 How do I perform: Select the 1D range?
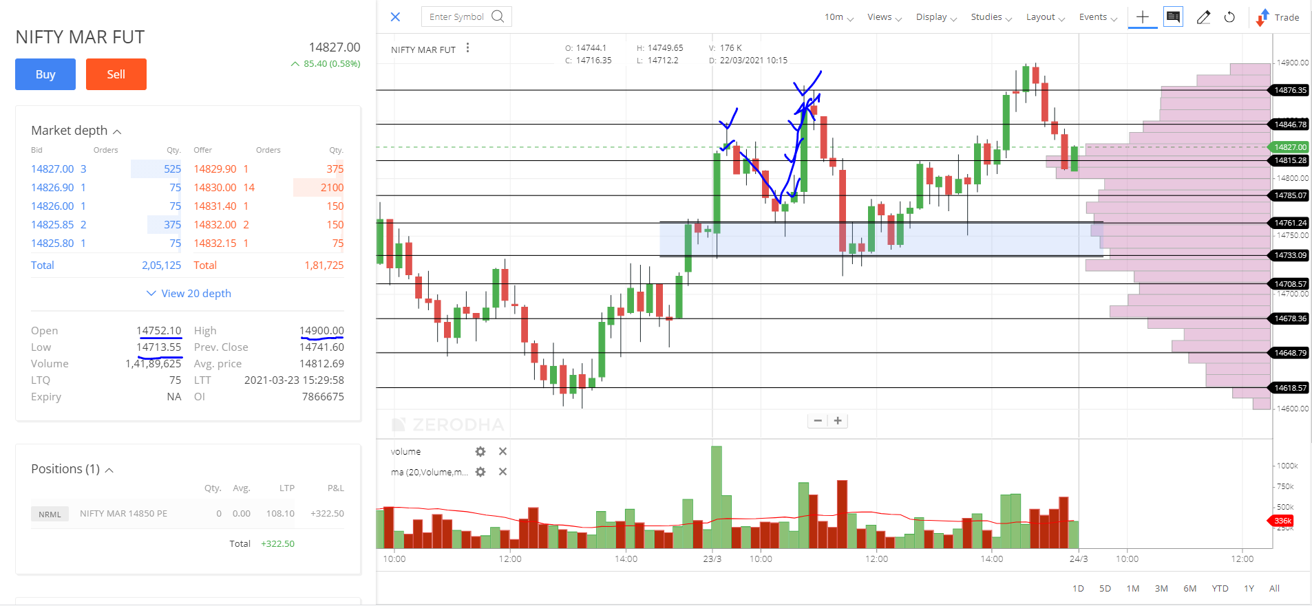[x=1078, y=588]
